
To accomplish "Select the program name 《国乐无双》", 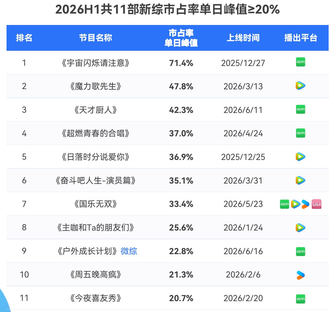I will point(96,204).
